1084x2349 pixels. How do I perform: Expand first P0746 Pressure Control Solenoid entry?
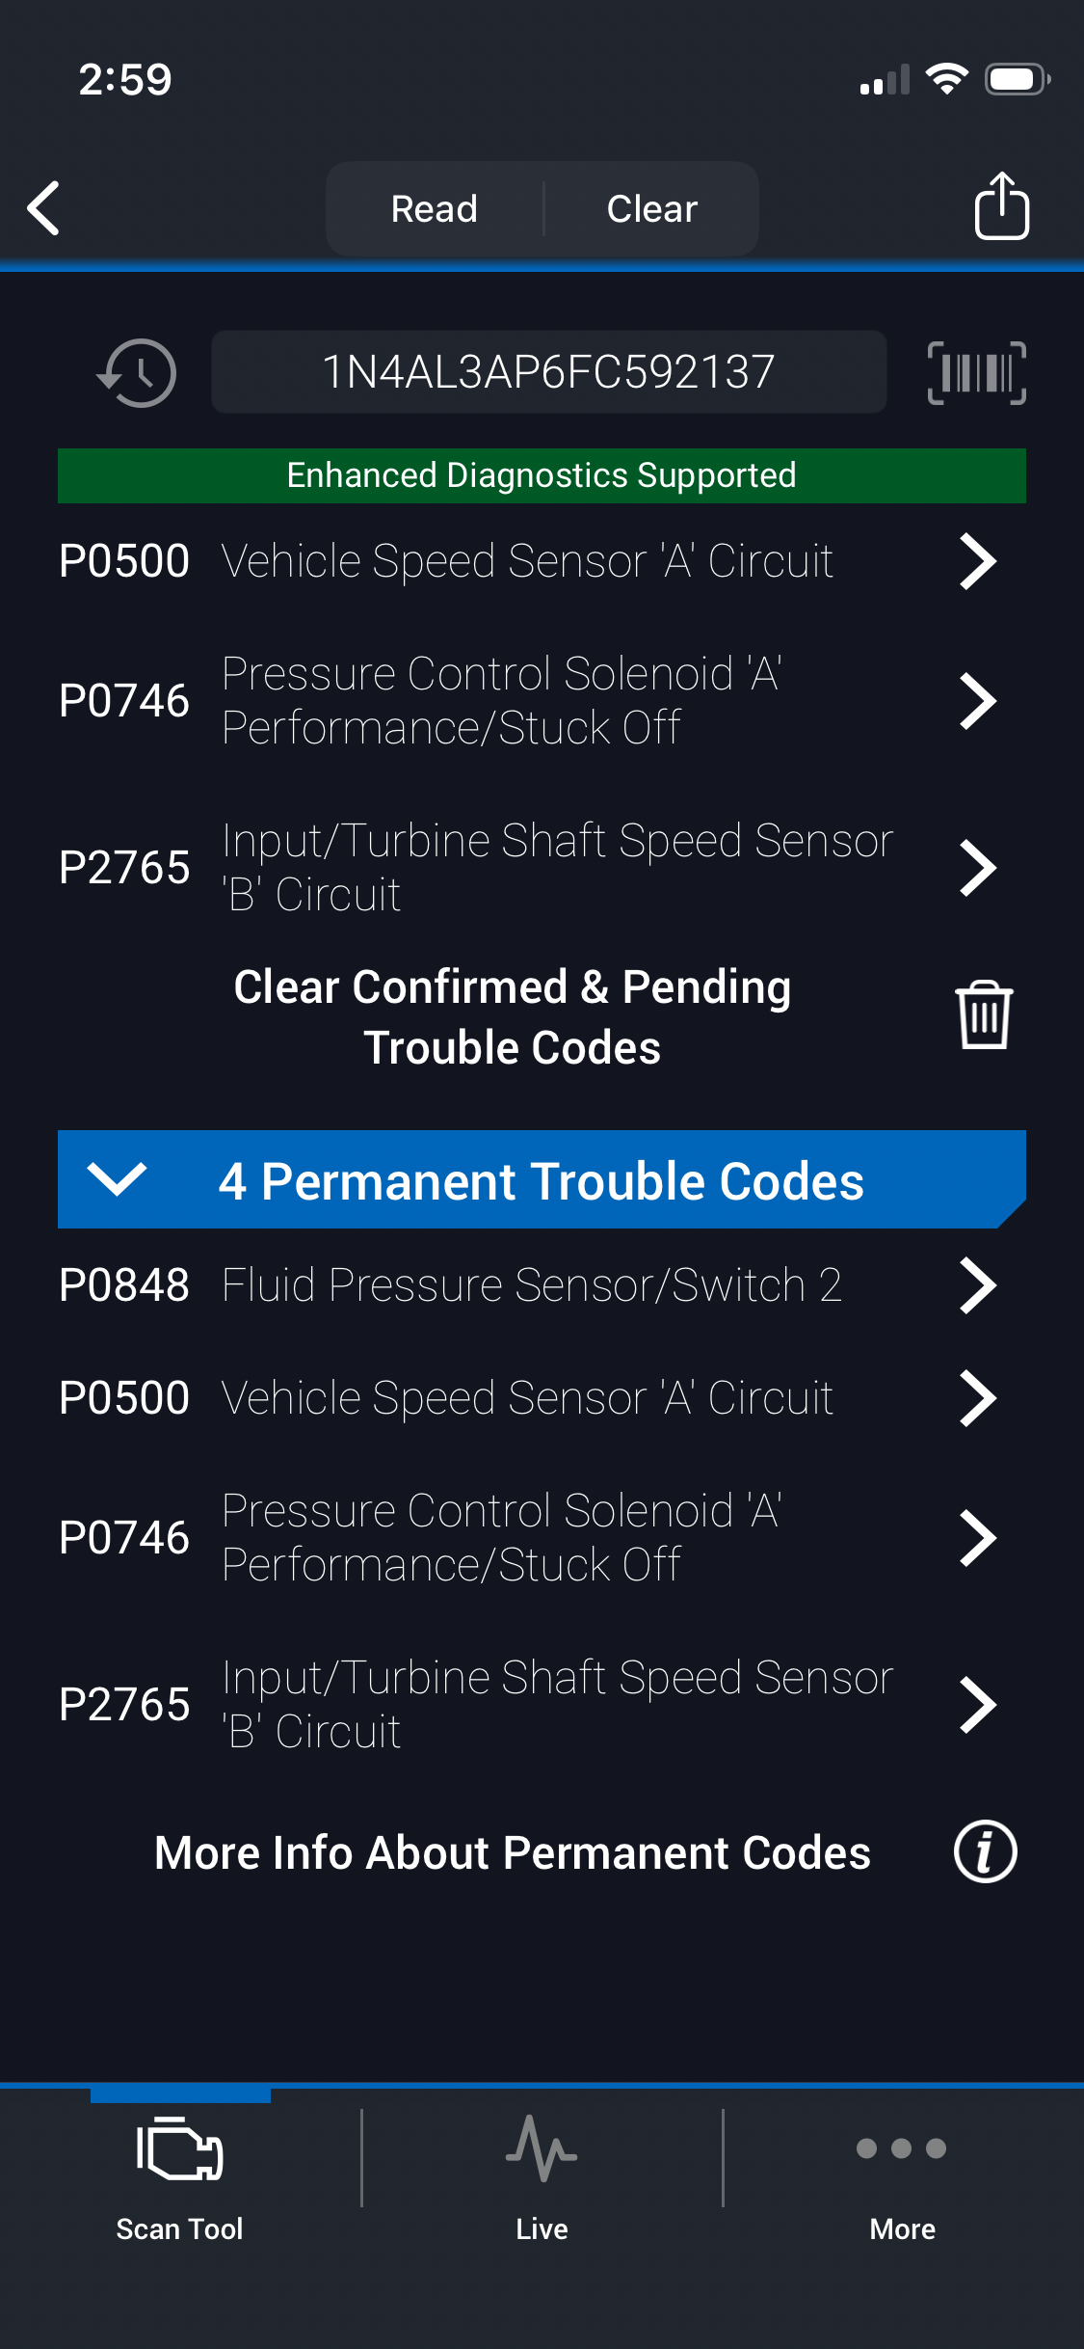click(526, 700)
